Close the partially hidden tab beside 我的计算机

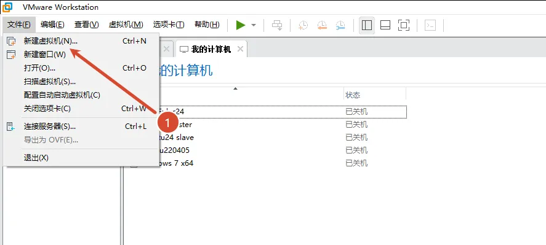(x=166, y=49)
